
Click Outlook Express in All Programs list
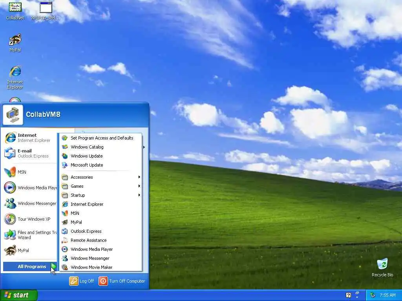[101, 231]
